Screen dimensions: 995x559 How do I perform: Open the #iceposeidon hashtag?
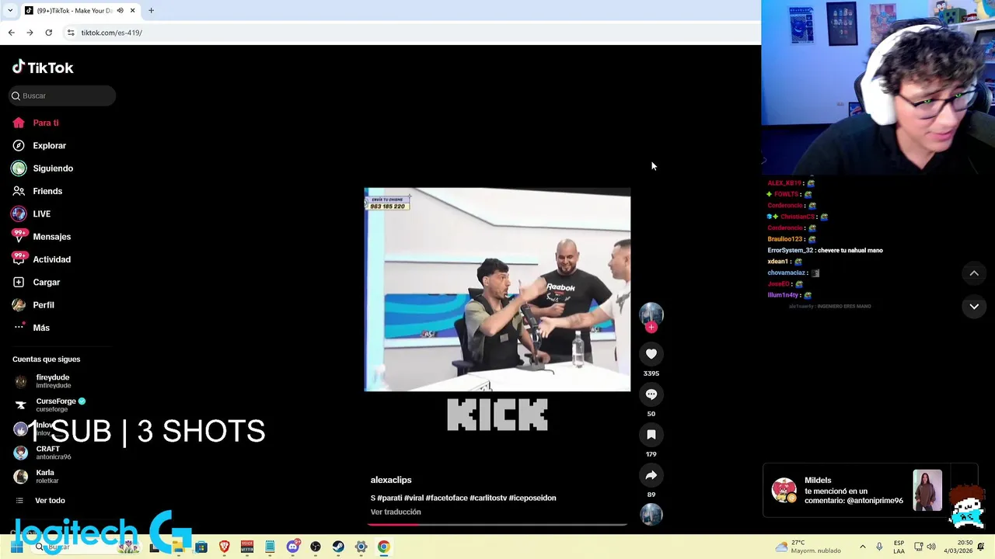532,498
